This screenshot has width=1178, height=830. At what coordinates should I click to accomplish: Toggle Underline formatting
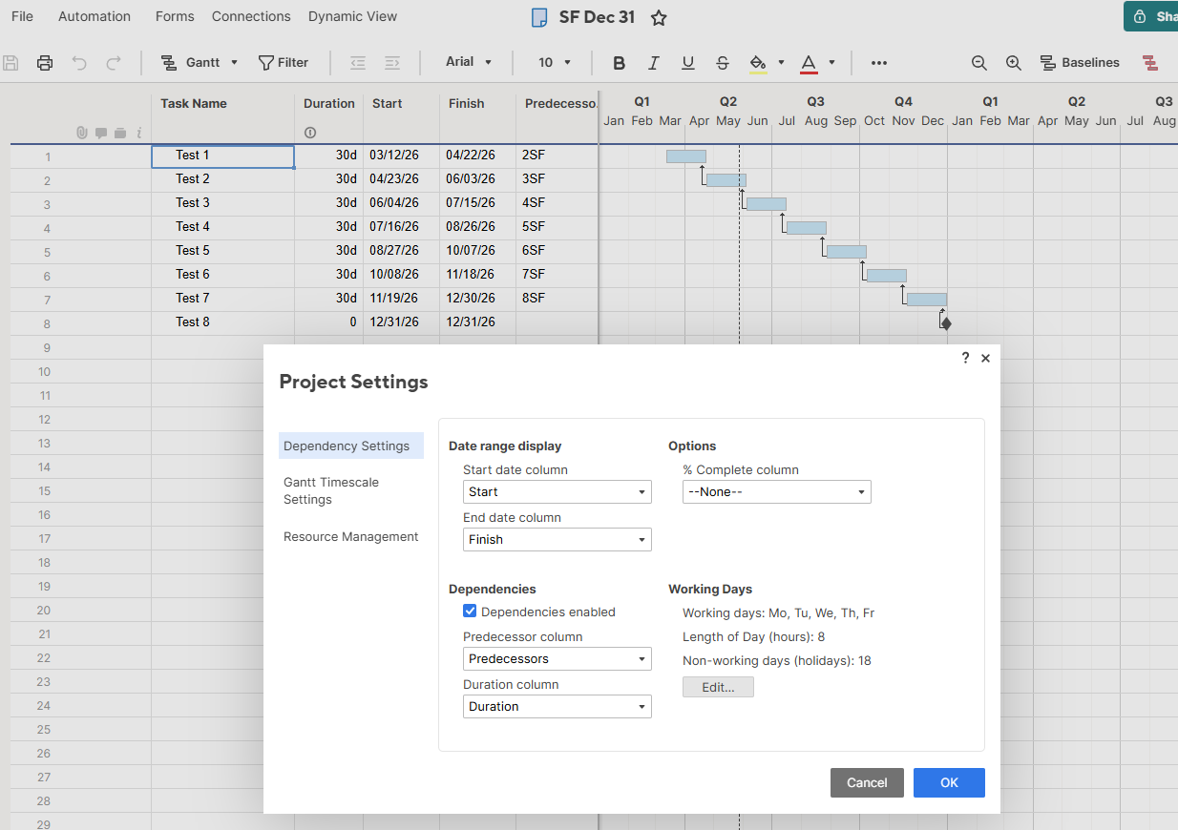(x=687, y=63)
